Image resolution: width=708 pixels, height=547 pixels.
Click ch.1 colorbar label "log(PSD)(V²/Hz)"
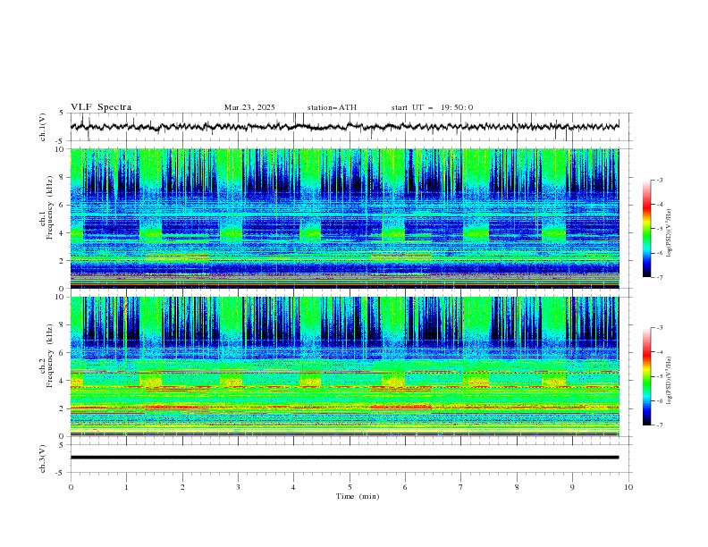[669, 233]
